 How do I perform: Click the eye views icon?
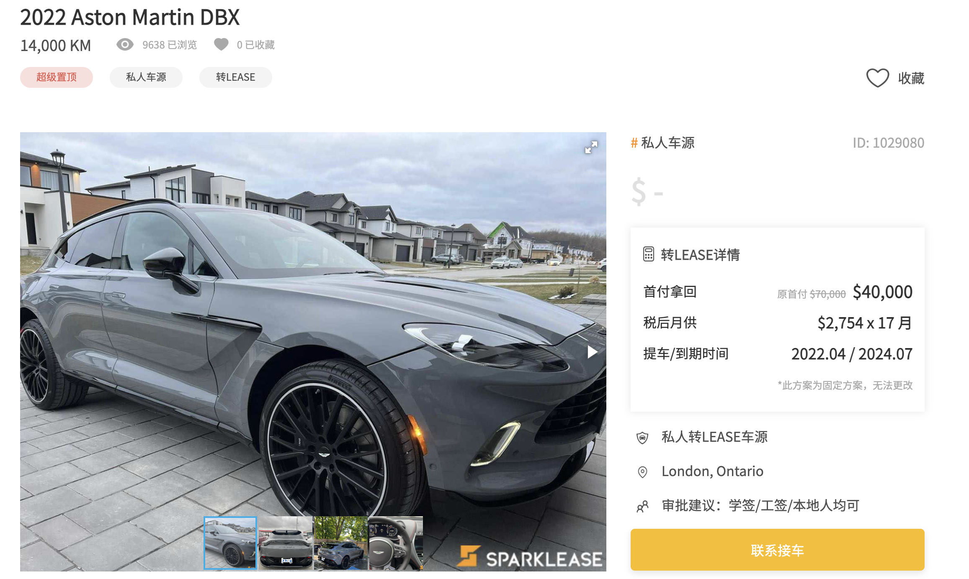(125, 44)
